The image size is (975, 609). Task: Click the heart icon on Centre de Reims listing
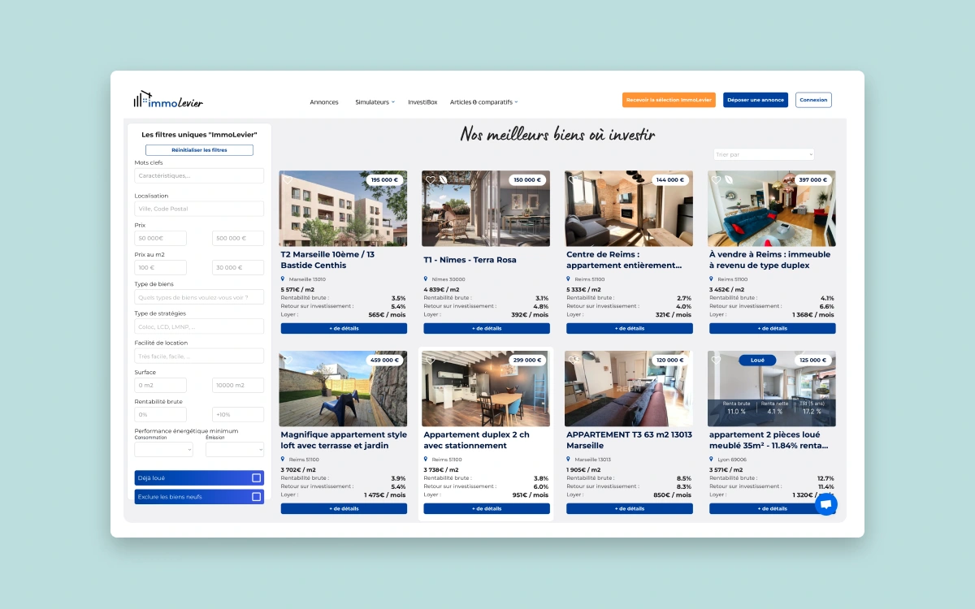(x=573, y=179)
